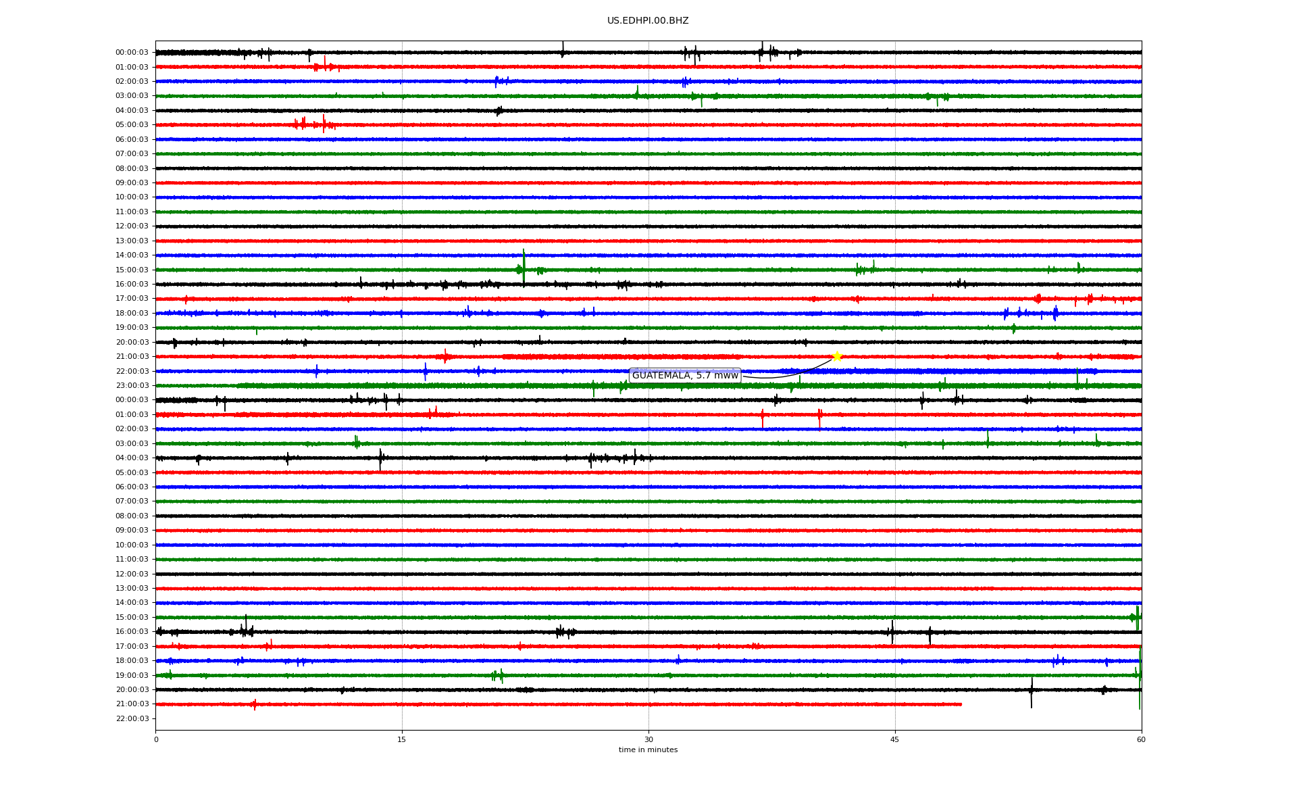
Task: Click the 30 tick label on x-axis
Action: tap(648, 739)
